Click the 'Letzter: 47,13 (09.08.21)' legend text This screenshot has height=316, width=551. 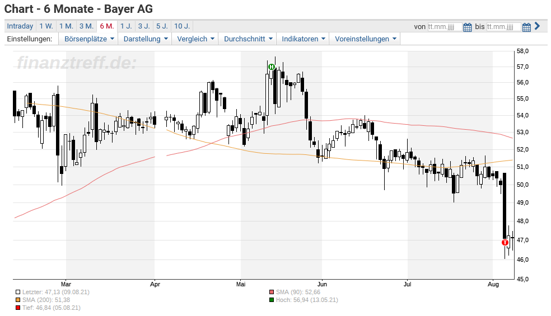[56, 292]
